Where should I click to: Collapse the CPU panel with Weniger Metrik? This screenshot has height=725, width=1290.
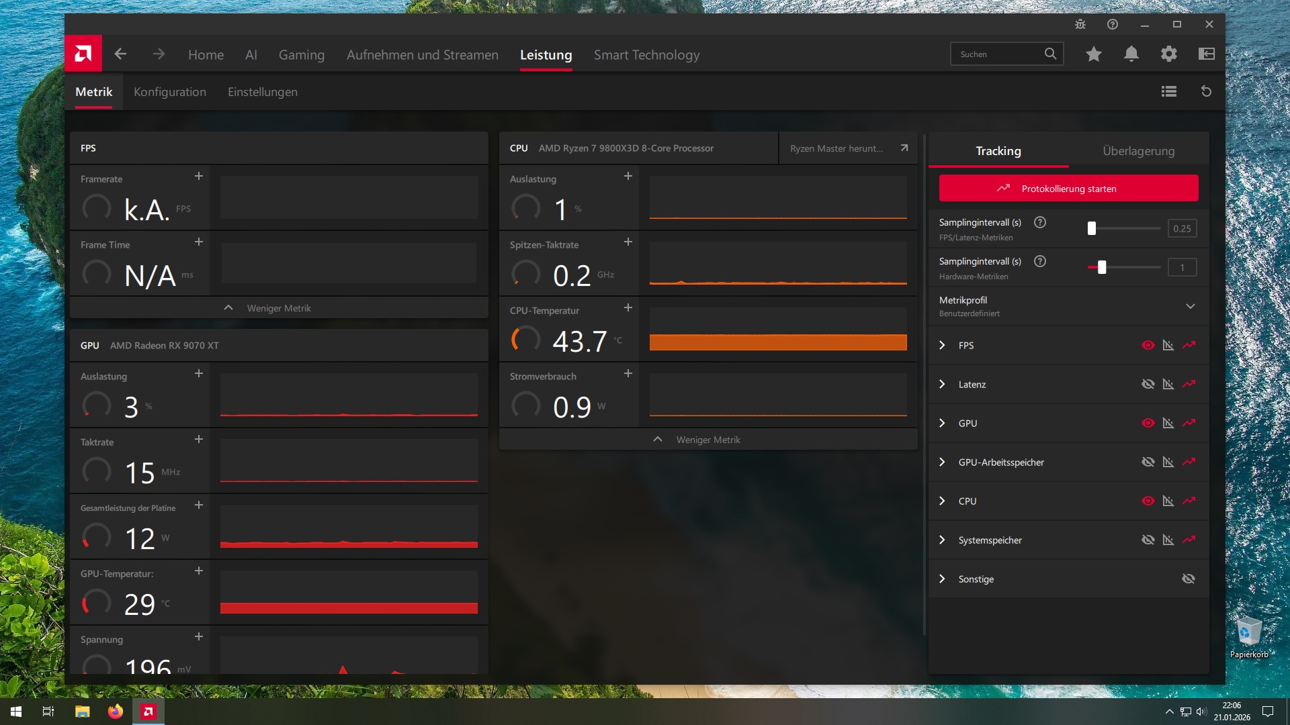click(707, 440)
